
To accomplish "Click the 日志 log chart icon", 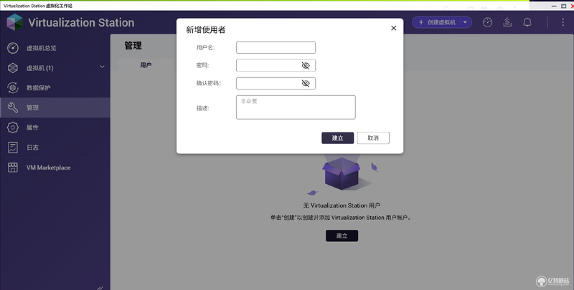I will click(x=13, y=148).
